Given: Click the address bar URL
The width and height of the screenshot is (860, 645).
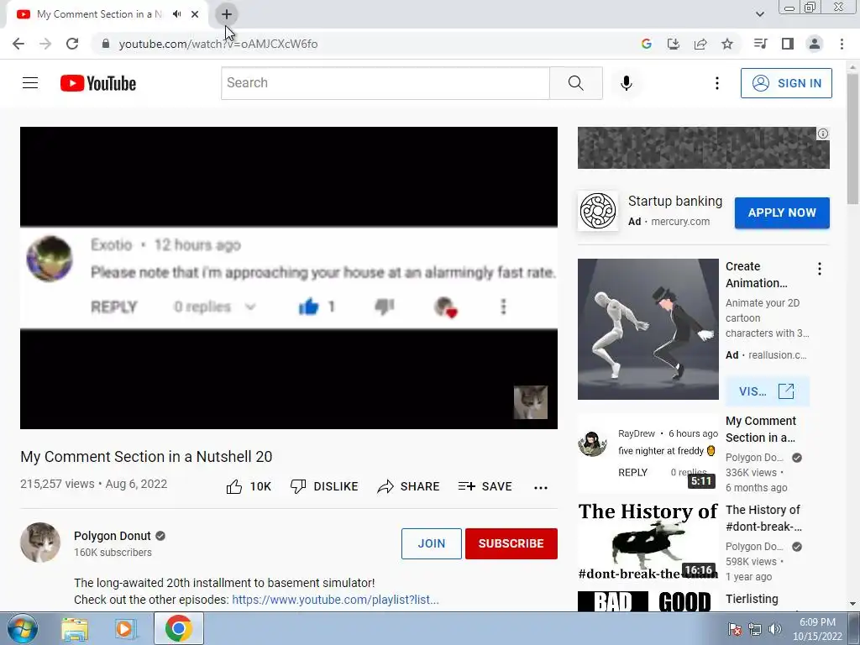Looking at the screenshot, I should coord(218,44).
